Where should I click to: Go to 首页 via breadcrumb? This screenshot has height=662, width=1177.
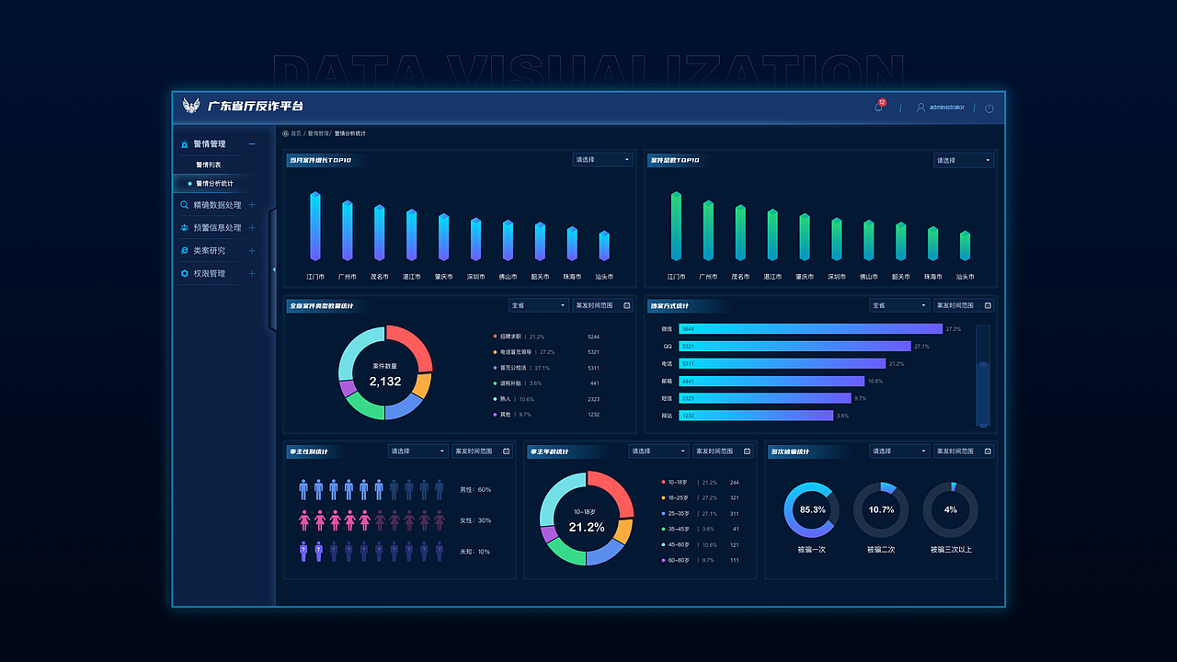[296, 133]
